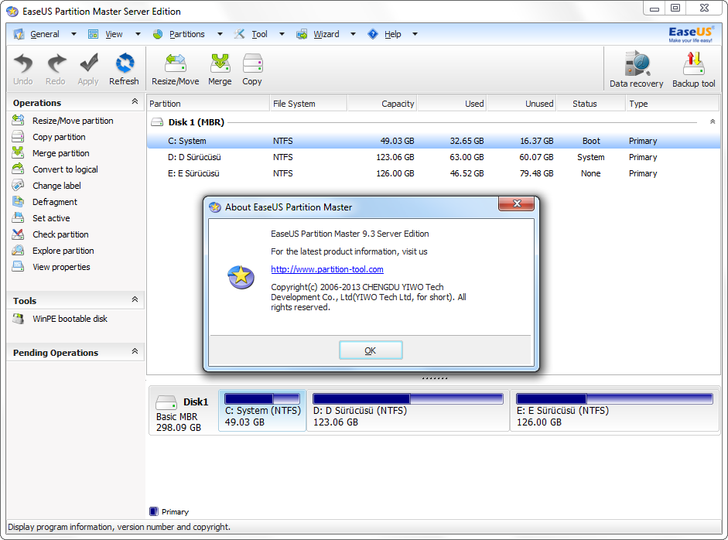Select the E: E Sürücüsü partition row
The image size is (728, 540).
click(434, 173)
